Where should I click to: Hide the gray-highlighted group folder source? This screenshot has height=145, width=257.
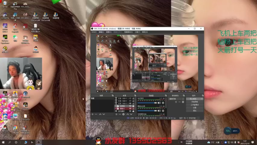[130, 106]
